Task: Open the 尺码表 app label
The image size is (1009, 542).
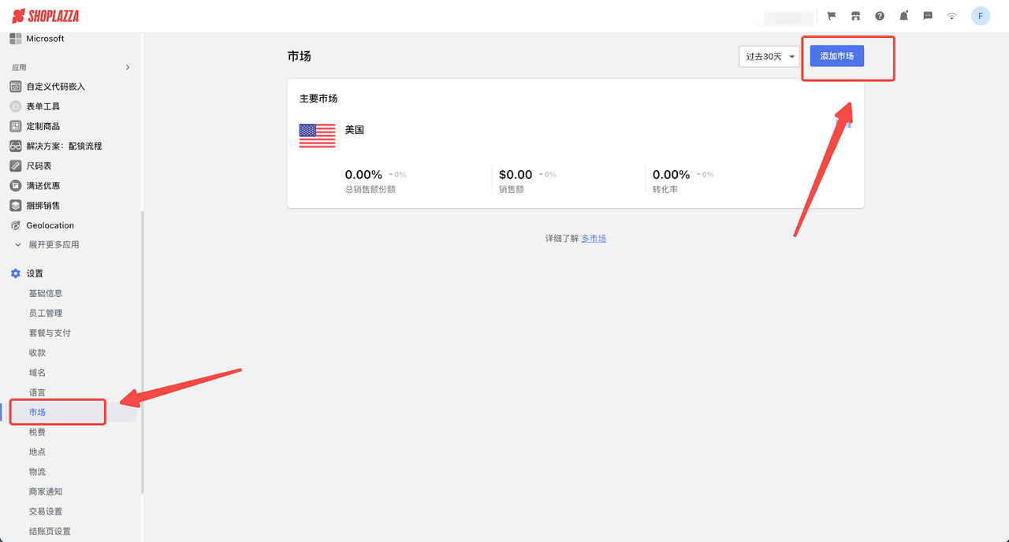Action: (39, 165)
